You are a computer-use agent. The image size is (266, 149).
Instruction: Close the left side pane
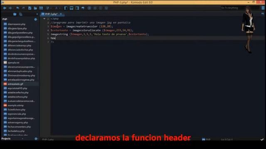tap(37, 14)
